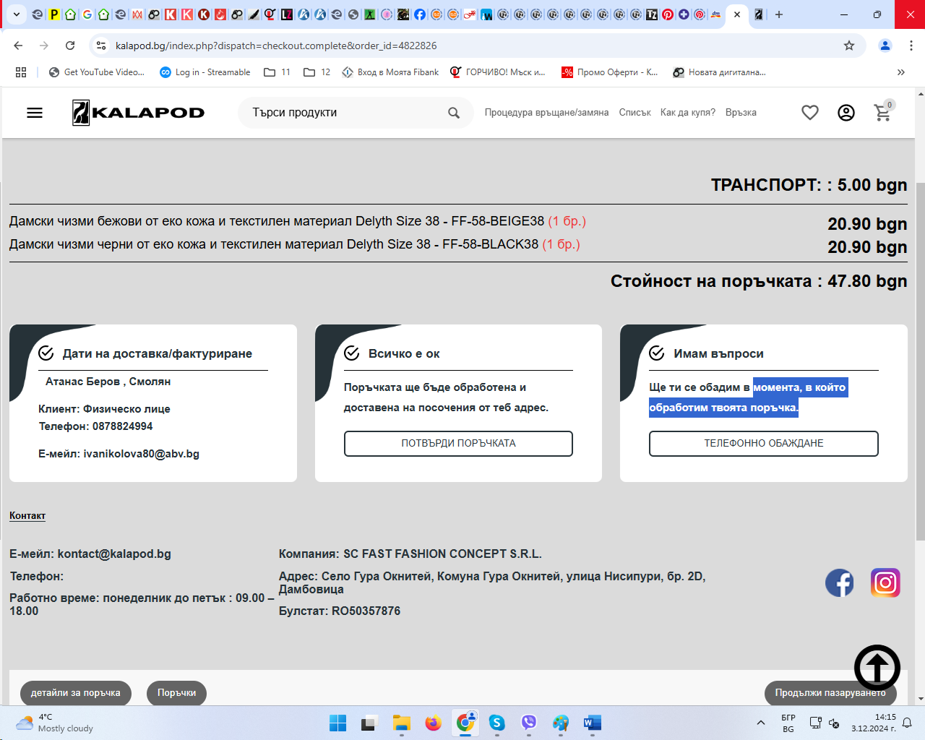
Task: Open the shopping cart icon
Action: [883, 112]
